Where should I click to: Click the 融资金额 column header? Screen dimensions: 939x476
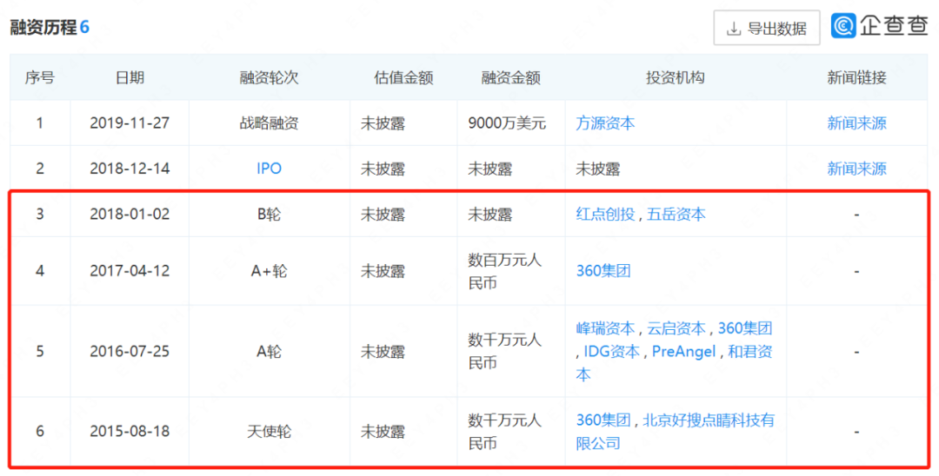[x=510, y=77]
